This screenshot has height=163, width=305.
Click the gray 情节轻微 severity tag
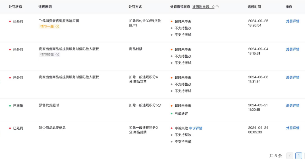click(x=47, y=55)
